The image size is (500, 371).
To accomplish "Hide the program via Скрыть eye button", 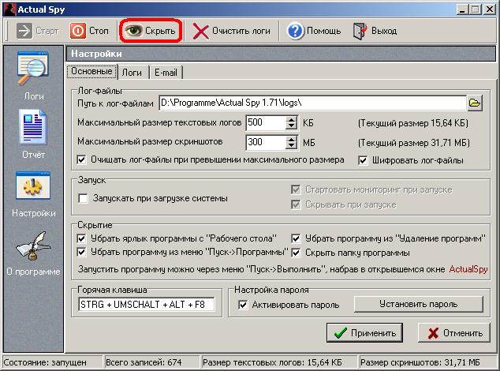I will (151, 31).
